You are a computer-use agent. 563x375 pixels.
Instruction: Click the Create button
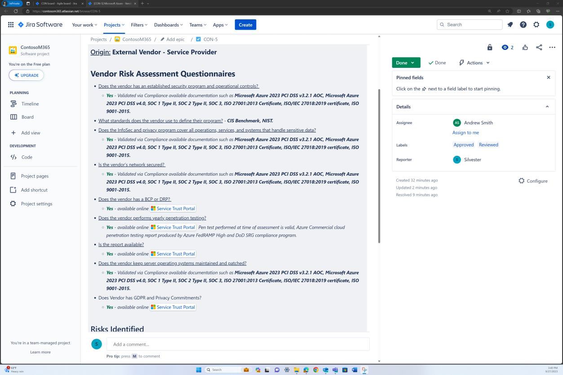pos(245,25)
